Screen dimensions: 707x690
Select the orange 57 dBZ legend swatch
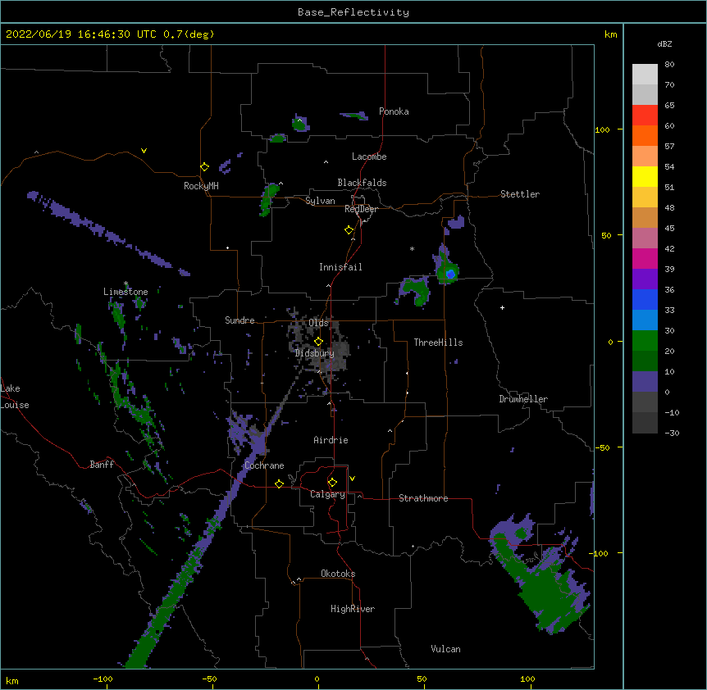point(645,135)
